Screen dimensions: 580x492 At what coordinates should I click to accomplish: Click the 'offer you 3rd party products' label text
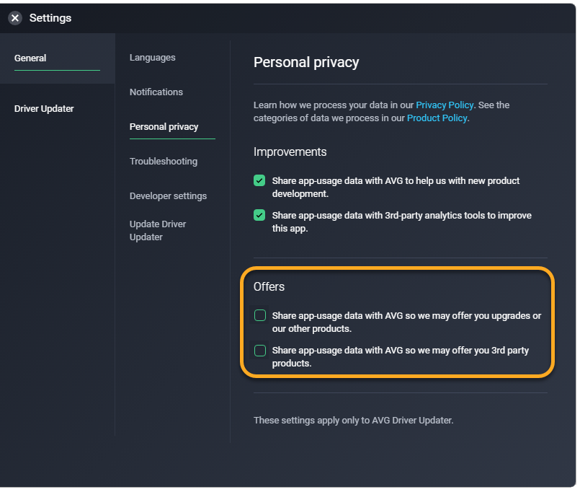click(400, 357)
